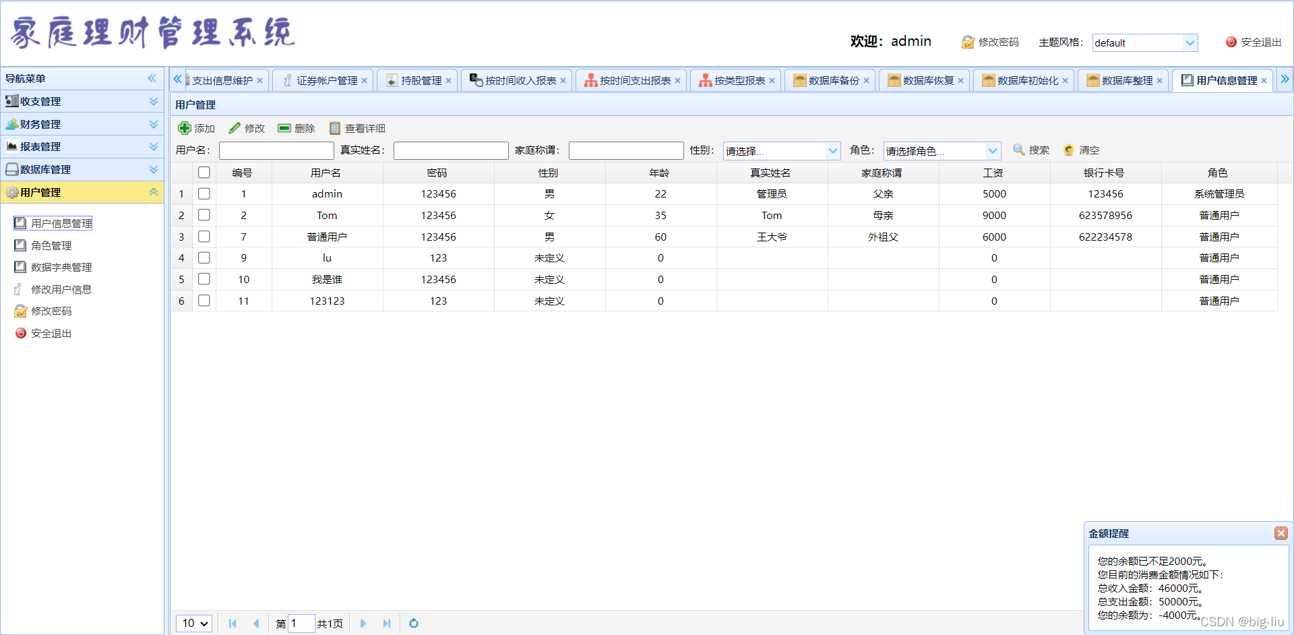Click the green 添加 add icon
The image size is (1294, 635).
click(x=184, y=128)
